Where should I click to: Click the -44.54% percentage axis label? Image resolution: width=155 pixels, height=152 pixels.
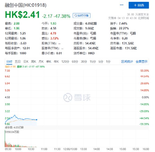coord(144,118)
